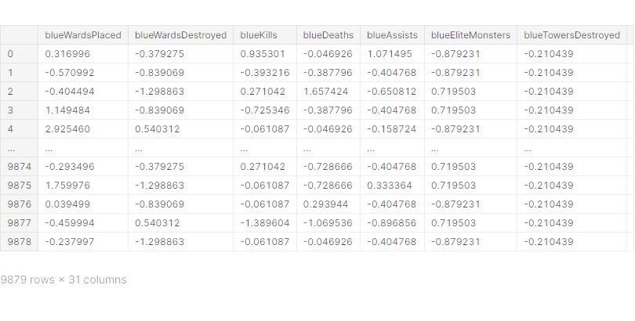Click the blueTowersDestroyed column header
Screen dimensions: 635x321
click(571, 35)
